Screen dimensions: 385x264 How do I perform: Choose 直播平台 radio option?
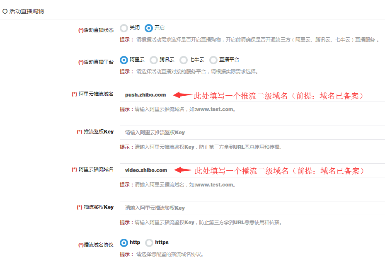213,60
